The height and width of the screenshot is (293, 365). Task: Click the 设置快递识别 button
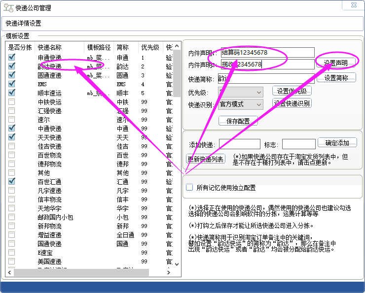[292, 103]
